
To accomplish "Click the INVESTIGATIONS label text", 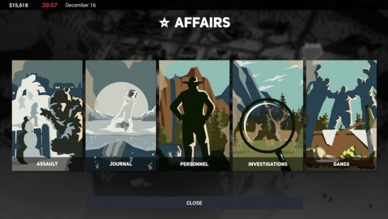I will [x=268, y=164].
